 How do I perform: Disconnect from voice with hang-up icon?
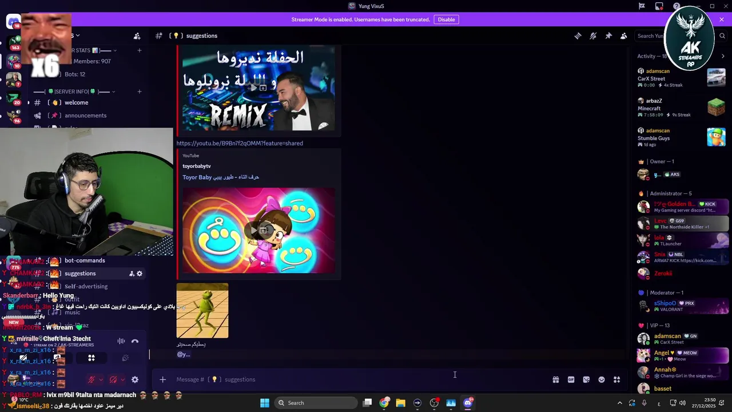pyautogui.click(x=135, y=341)
